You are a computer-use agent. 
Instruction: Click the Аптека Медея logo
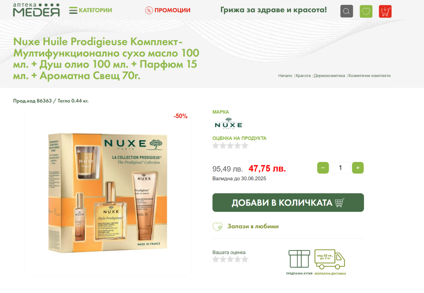(x=37, y=10)
